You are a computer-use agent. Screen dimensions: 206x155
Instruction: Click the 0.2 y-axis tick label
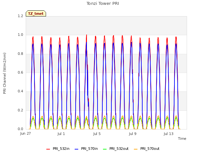tap(21, 110)
